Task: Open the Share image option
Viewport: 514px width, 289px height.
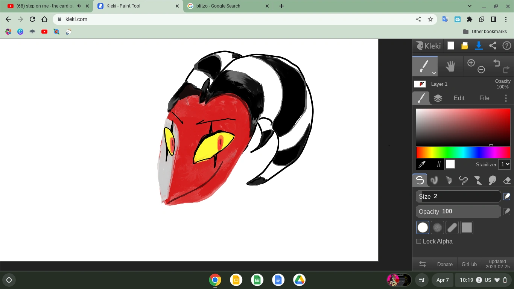Action: point(493,46)
